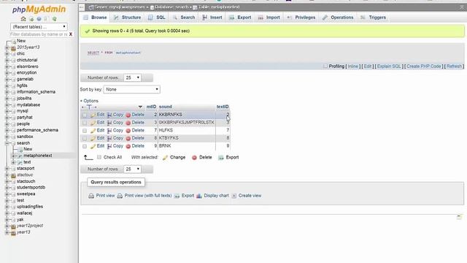
Task: Toggle the Profiling checkbox
Action: point(325,66)
